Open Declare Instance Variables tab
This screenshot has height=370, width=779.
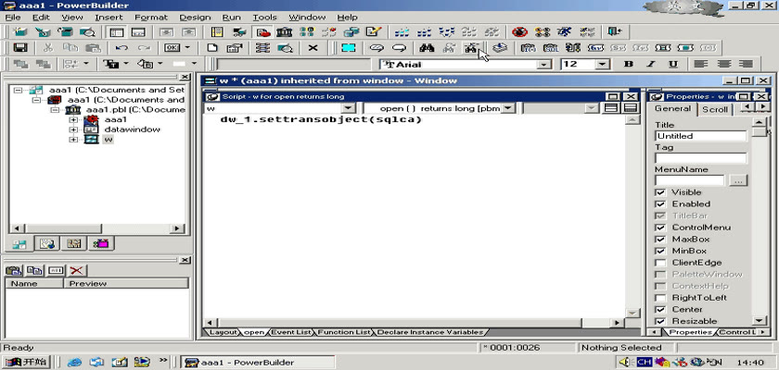429,332
